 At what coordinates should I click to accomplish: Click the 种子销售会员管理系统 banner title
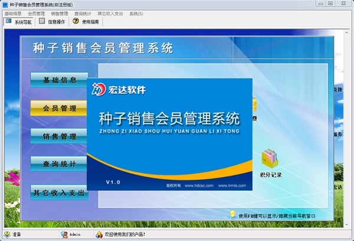point(103,48)
